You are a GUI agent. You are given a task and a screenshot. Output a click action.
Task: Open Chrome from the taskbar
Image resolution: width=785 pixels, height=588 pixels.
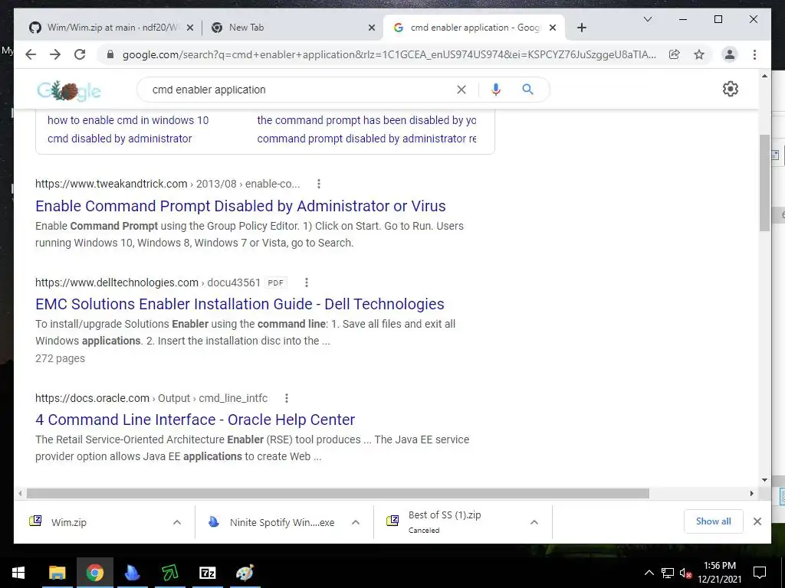(x=94, y=573)
